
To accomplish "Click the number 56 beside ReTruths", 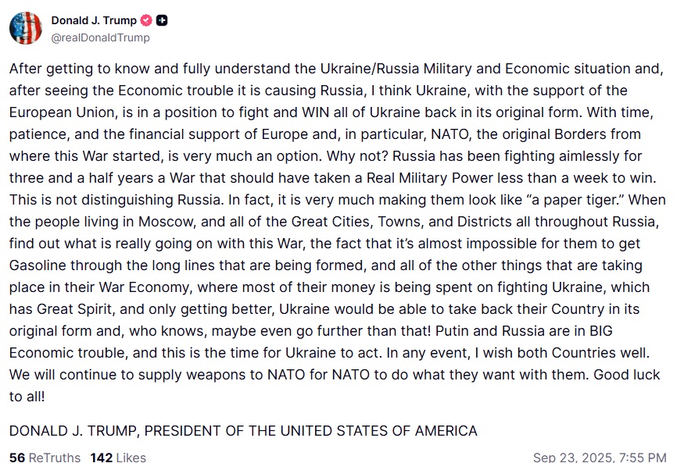I will pyautogui.click(x=17, y=457).
